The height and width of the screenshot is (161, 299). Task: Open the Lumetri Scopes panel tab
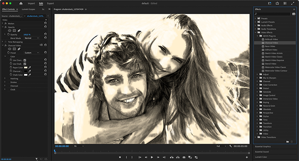point(28,9)
